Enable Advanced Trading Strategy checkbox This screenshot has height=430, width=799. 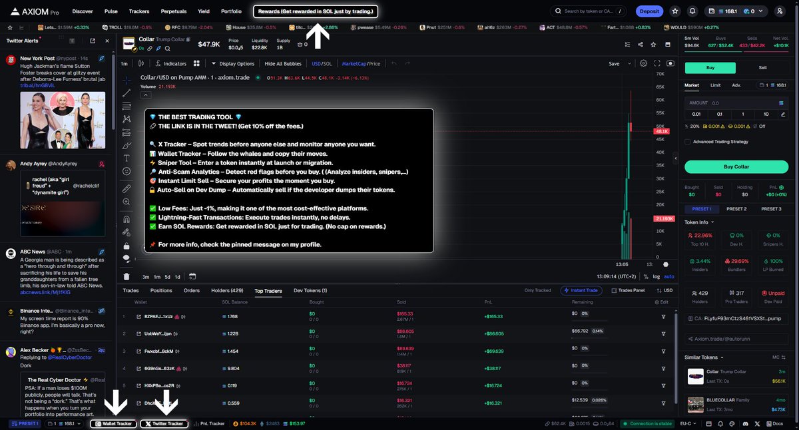(687, 142)
